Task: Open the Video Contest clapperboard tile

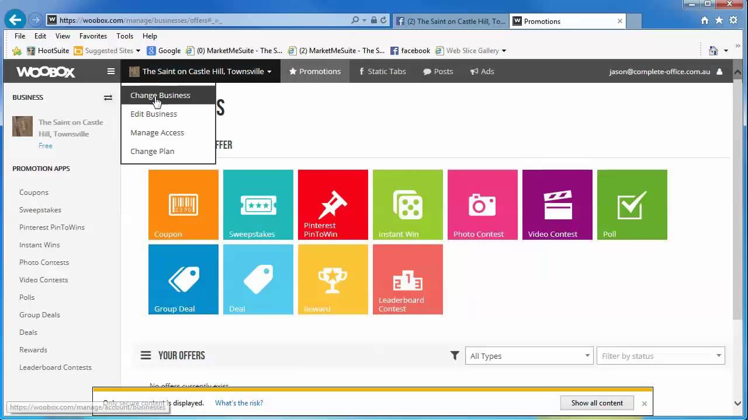Action: click(x=557, y=204)
